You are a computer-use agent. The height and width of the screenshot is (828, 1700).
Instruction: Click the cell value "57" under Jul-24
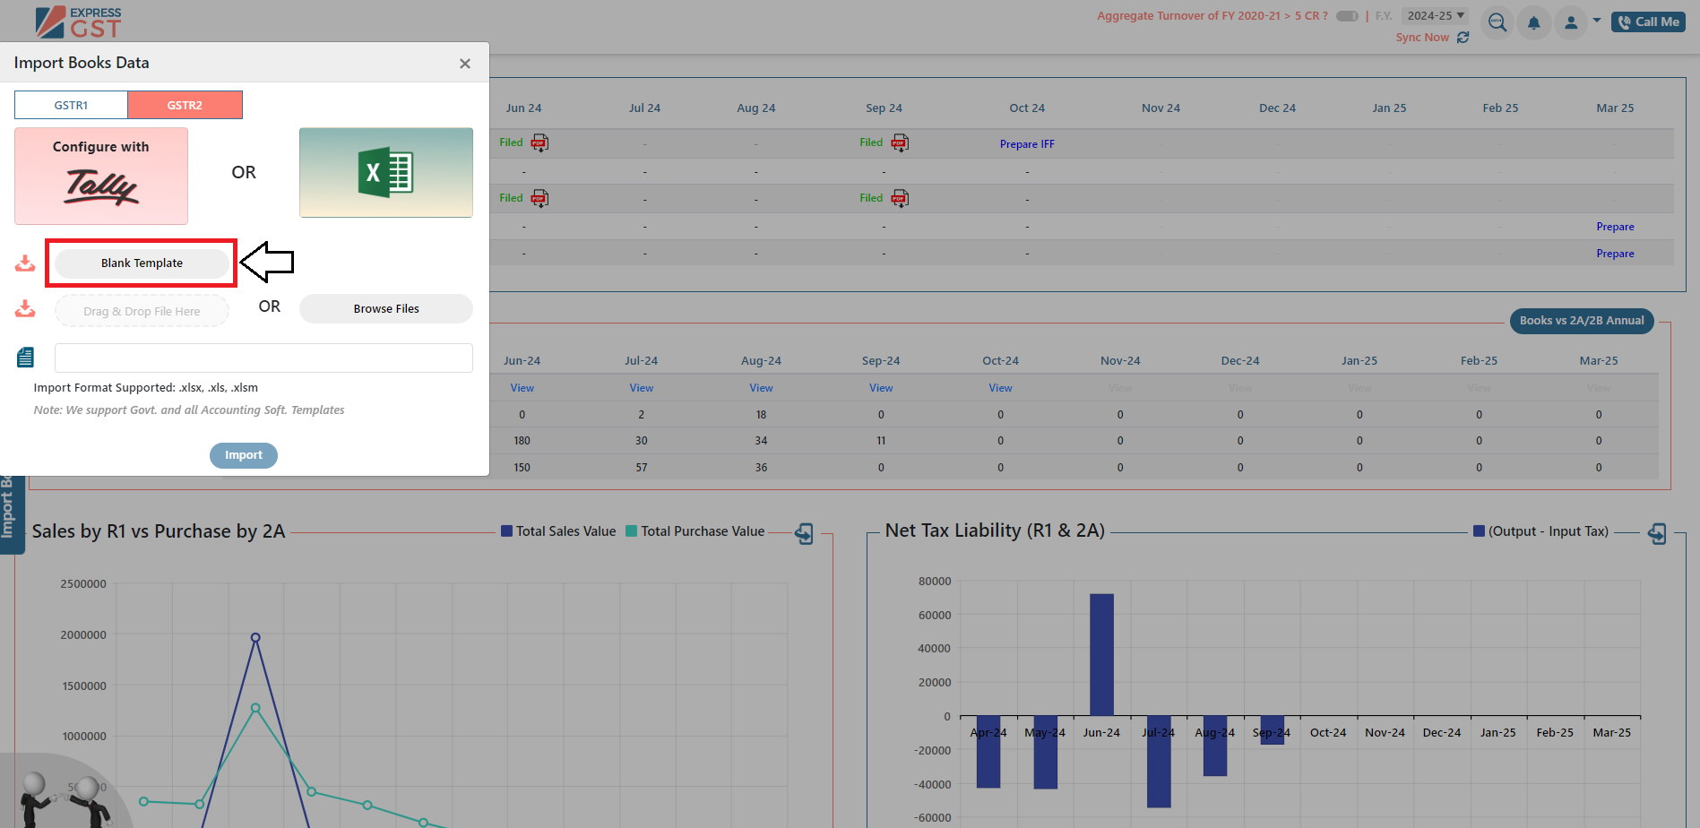coord(642,468)
